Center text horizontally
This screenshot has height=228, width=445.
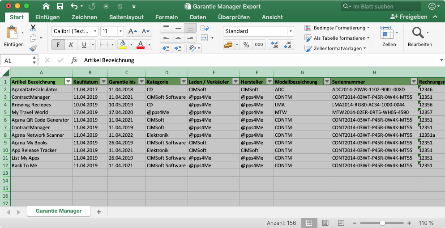178,38
